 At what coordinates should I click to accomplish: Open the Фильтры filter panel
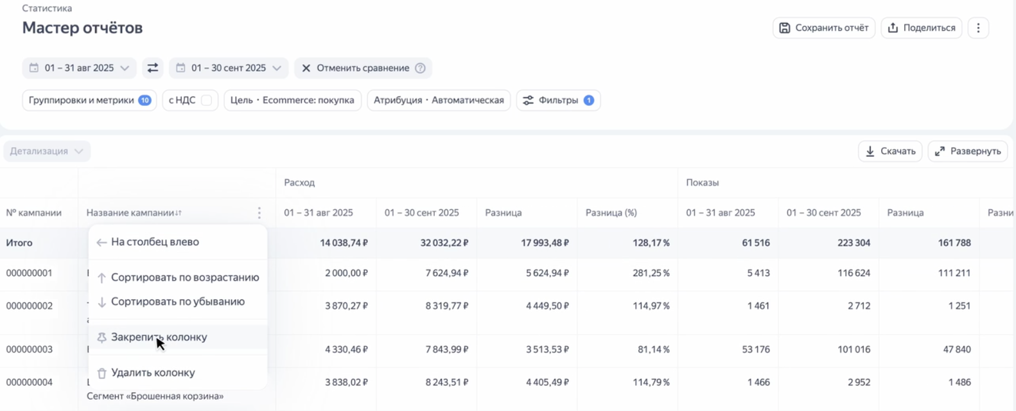(557, 100)
